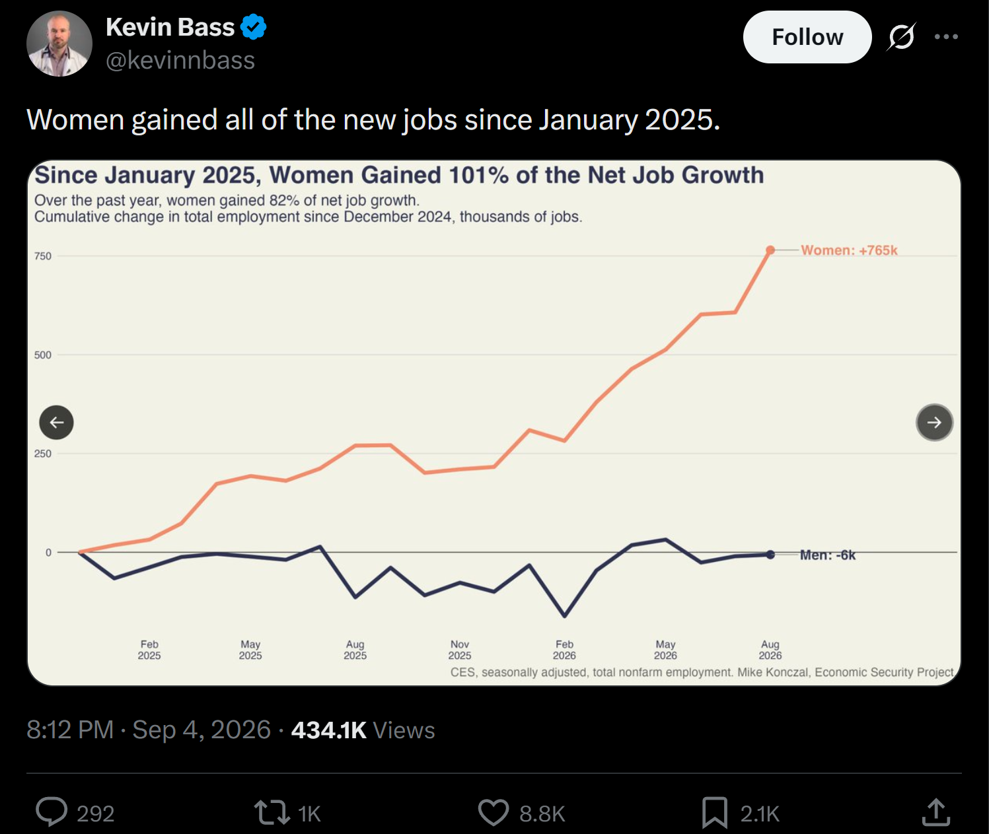Open the three-dot more options menu

click(x=946, y=37)
